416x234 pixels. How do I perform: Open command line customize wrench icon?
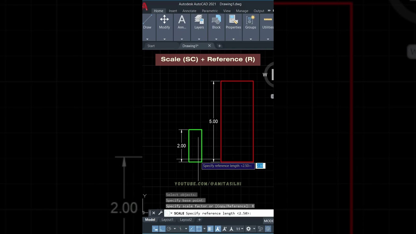point(160,213)
